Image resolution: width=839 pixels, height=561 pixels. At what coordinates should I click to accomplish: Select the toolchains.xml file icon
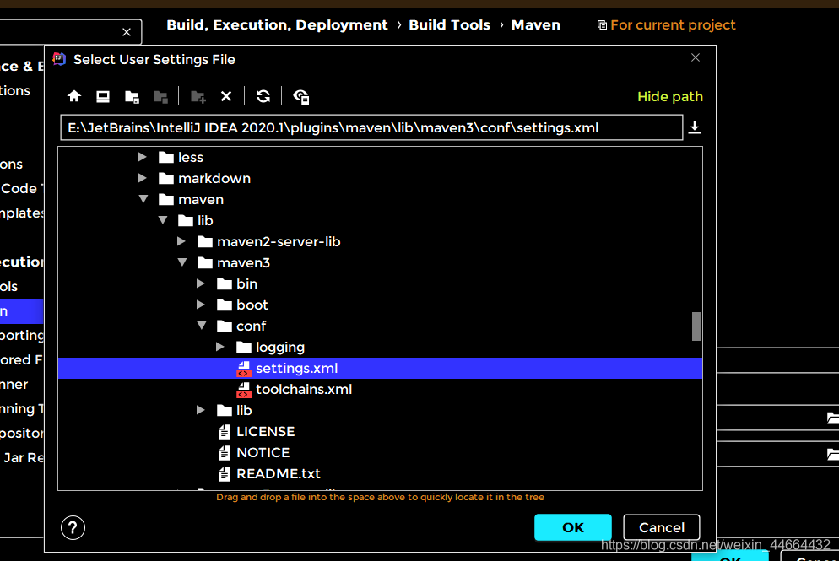pos(244,390)
